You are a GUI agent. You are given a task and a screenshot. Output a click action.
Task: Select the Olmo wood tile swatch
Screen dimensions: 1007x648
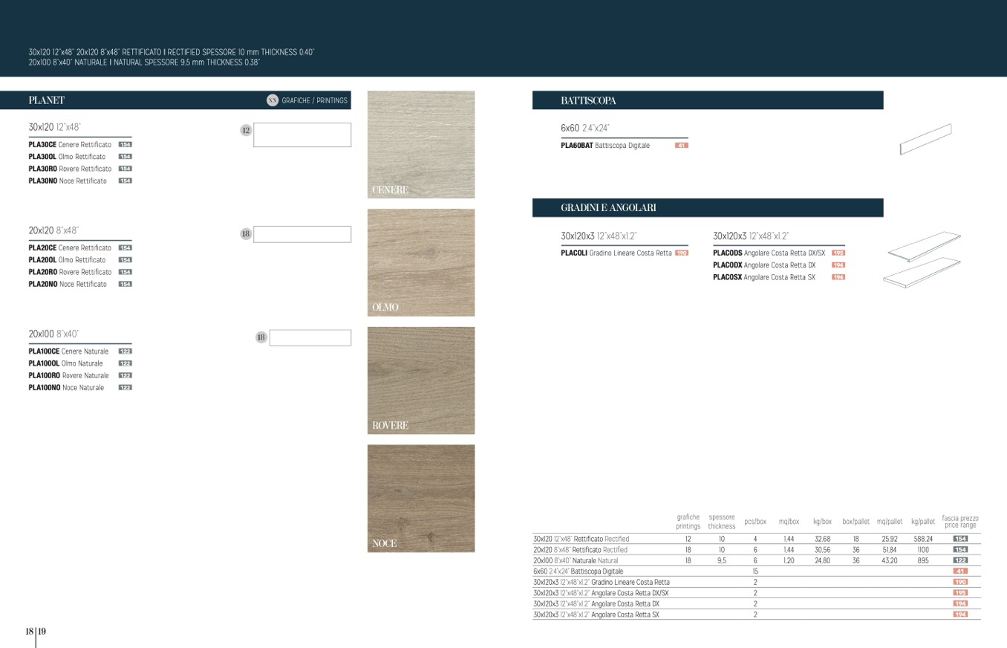pos(421,262)
